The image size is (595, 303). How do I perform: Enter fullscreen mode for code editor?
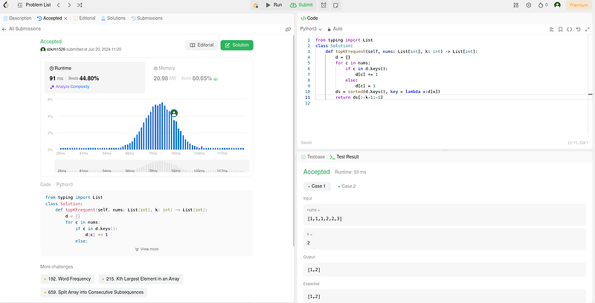588,29
